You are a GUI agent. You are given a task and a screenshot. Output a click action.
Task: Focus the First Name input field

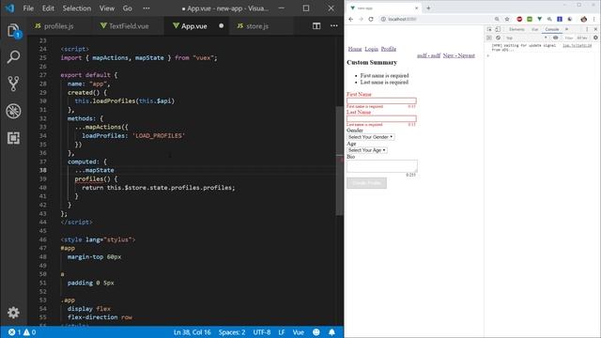click(x=381, y=100)
